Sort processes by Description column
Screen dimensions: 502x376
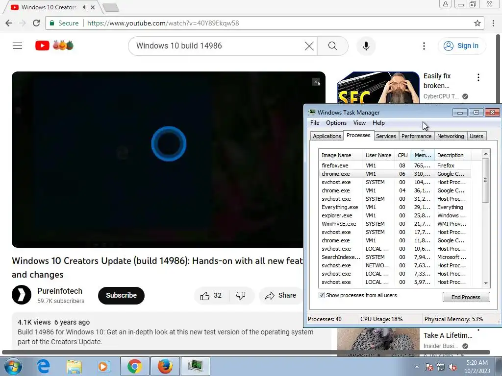tap(452, 155)
